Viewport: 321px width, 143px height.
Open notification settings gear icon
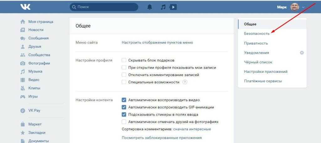302,53
